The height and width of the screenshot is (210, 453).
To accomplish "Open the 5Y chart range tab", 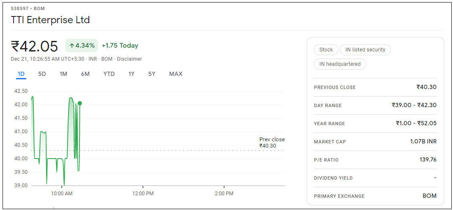I will 152,74.
